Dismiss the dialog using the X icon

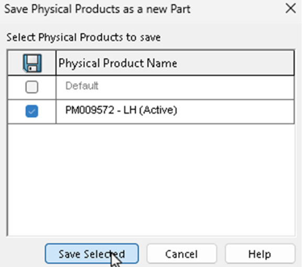pos(290,9)
